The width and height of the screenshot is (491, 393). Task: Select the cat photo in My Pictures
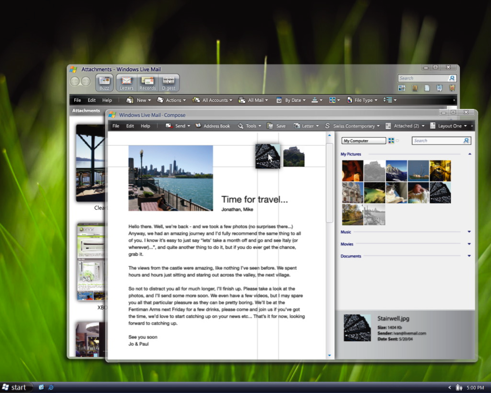click(396, 193)
